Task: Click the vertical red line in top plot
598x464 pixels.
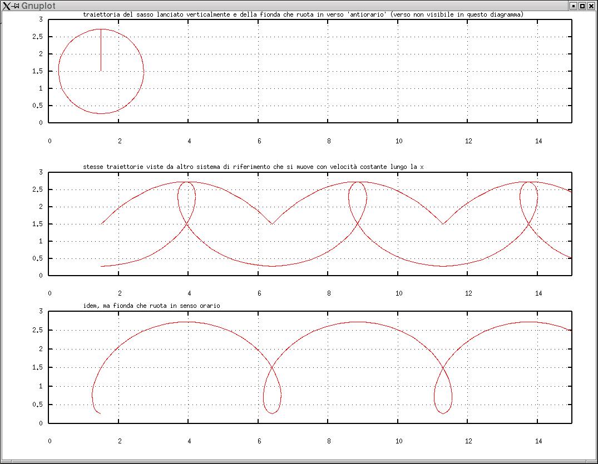Action: click(101, 50)
